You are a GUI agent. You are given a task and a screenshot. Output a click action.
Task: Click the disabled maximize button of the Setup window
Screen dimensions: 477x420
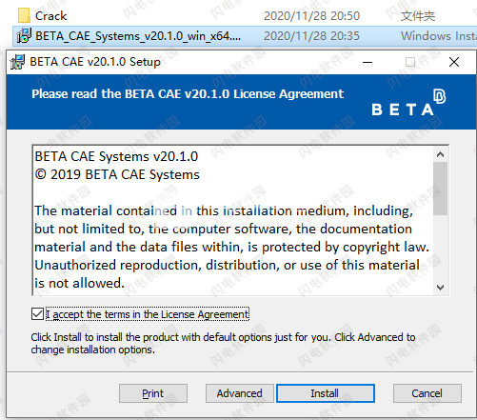coord(410,62)
